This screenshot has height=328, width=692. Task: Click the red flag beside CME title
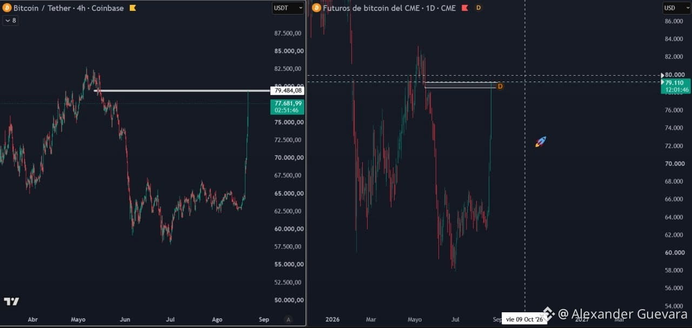pyautogui.click(x=464, y=8)
